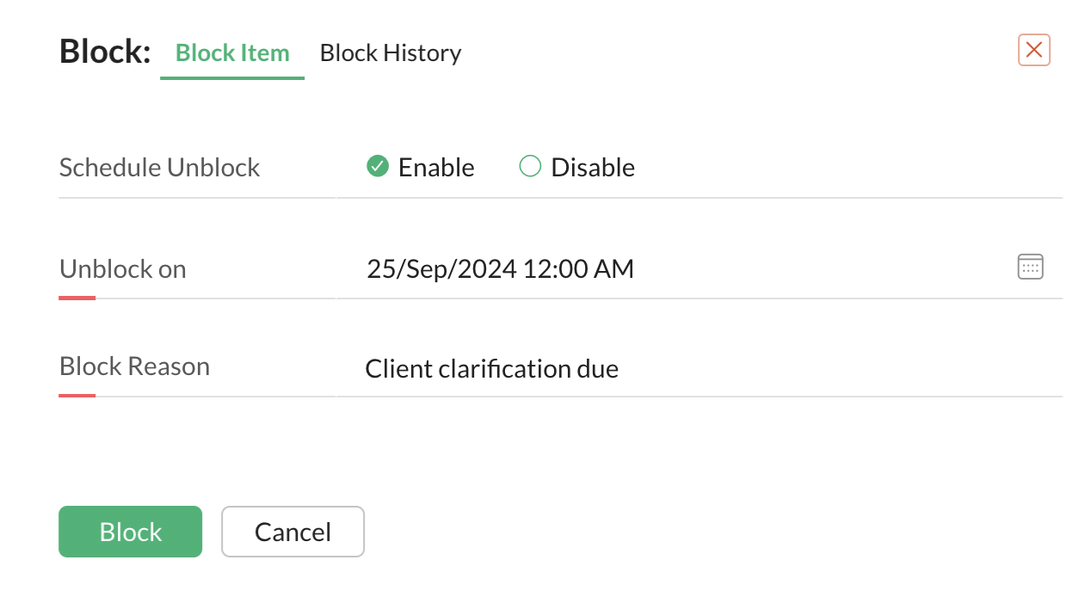Viewport: 1091px width, 597px height.
Task: Click the 25/Sep/2024 date in Unblock on field
Action: 441,269
